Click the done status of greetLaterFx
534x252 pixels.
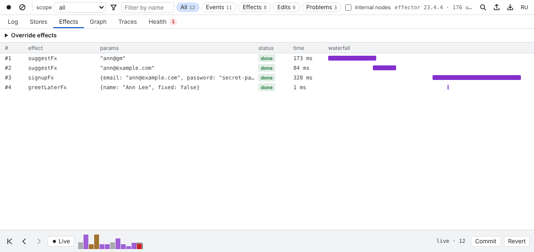[x=267, y=88]
